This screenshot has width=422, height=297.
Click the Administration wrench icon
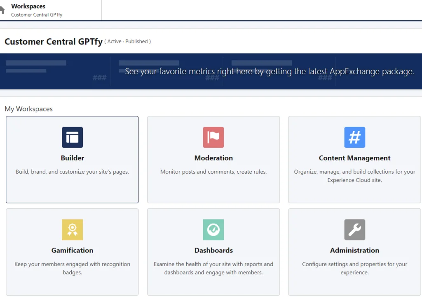[x=354, y=230]
